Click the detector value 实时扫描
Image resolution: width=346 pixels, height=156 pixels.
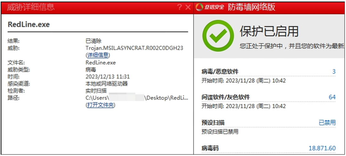[x=96, y=91]
